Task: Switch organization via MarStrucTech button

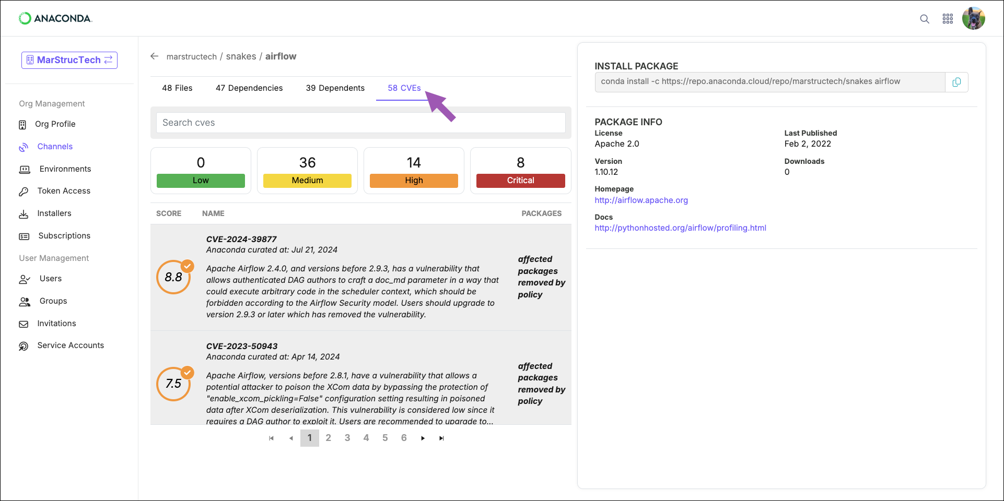Action: tap(69, 60)
